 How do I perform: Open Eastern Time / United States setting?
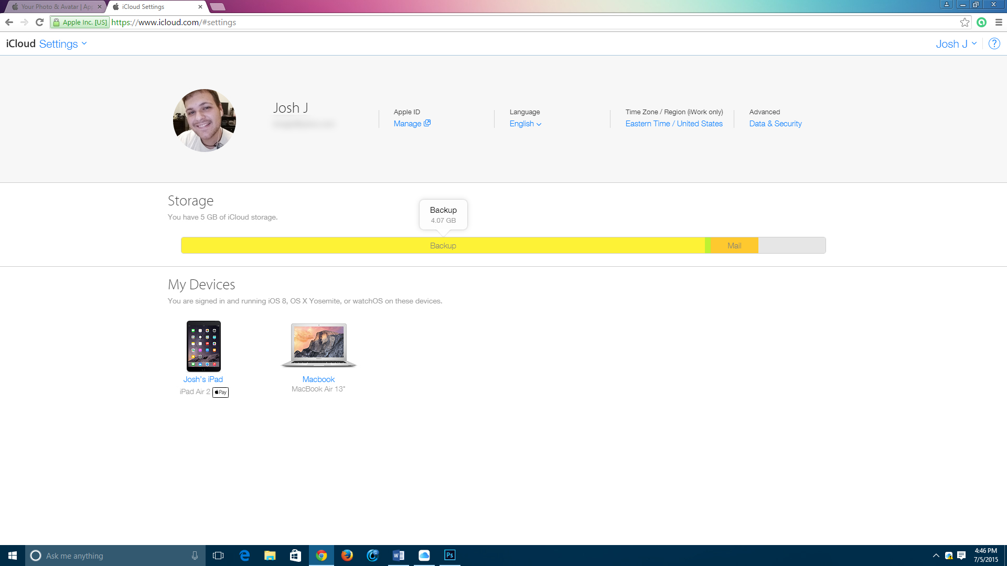point(674,124)
